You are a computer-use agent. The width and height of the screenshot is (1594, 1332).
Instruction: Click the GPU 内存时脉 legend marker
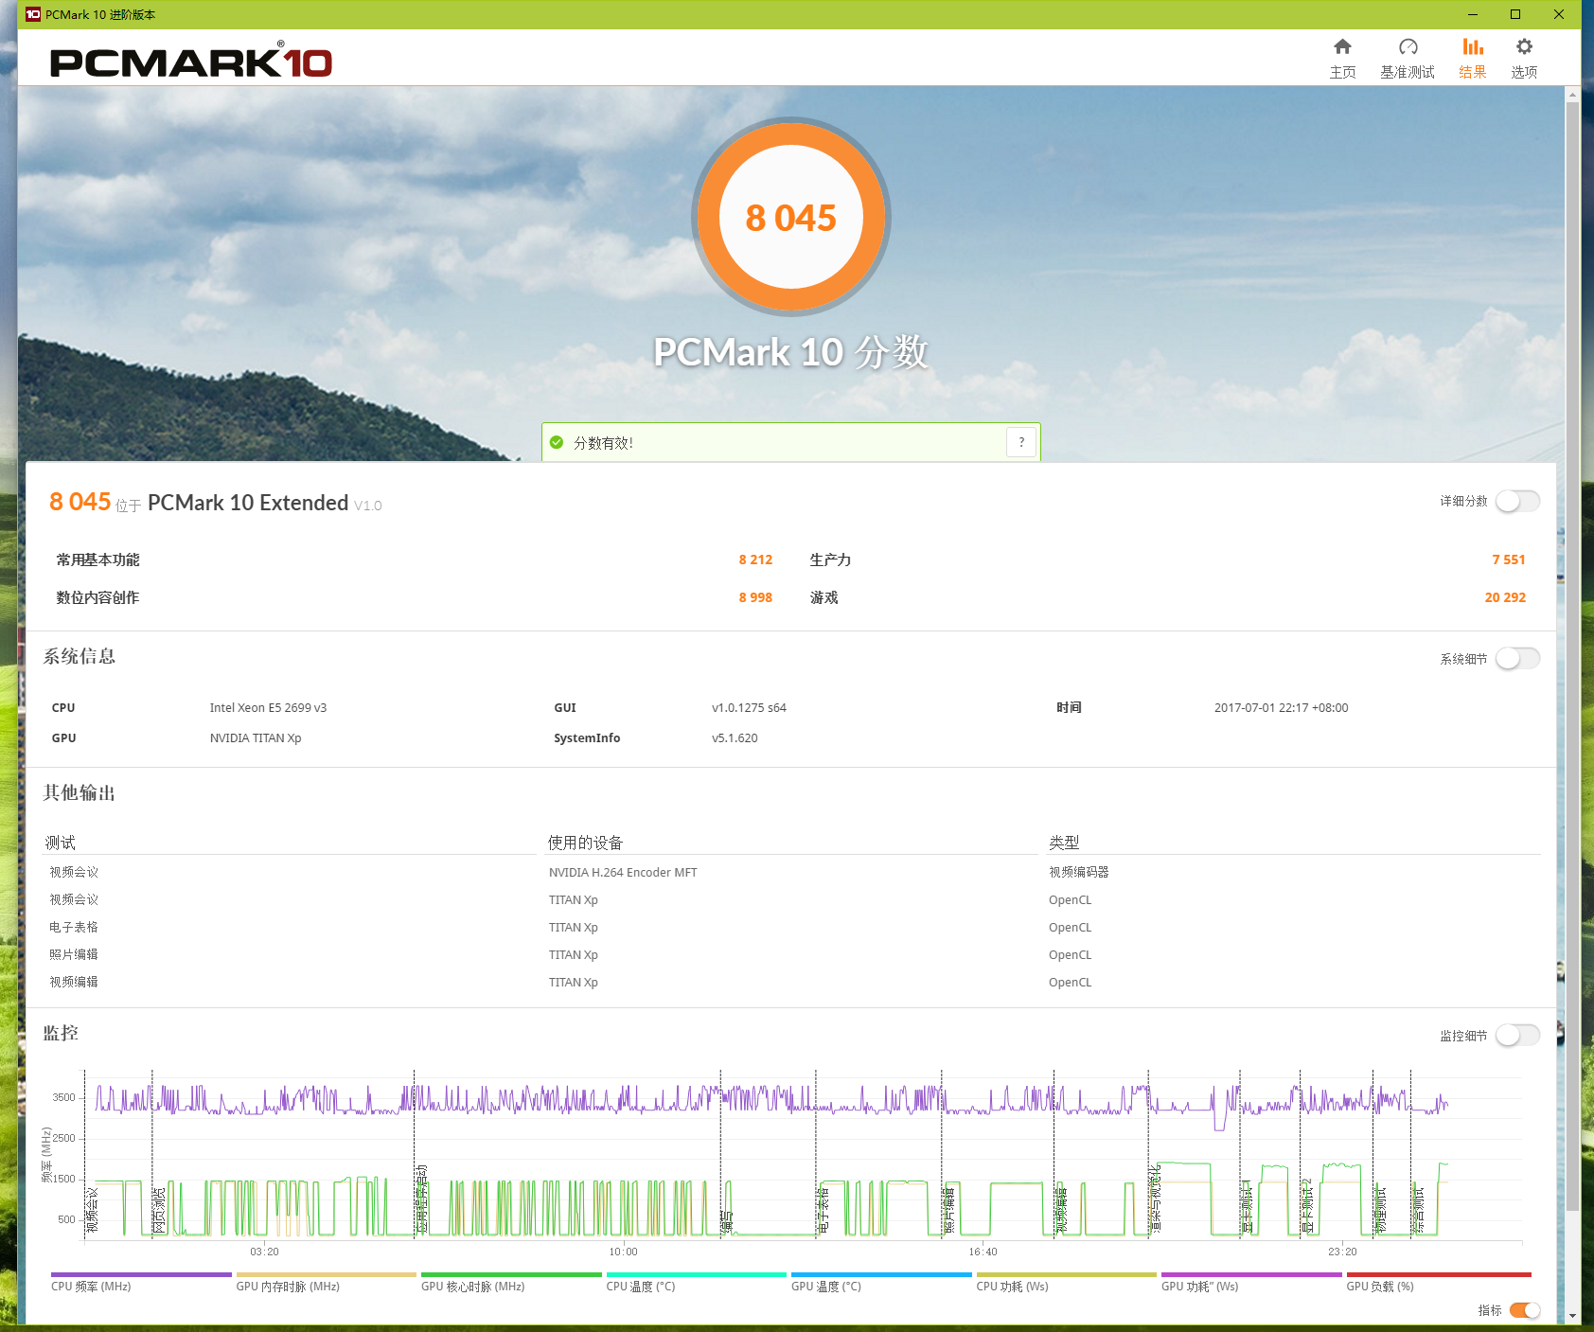326,1273
